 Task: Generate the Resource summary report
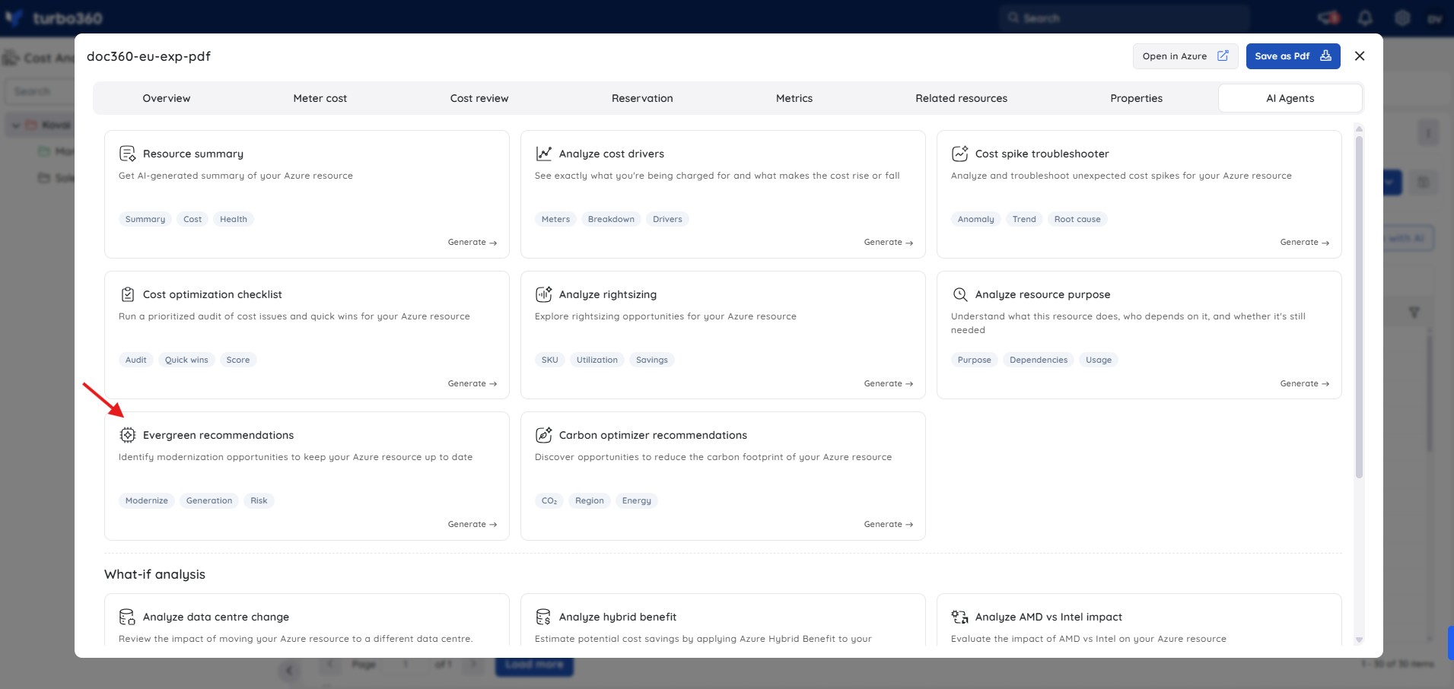472,243
